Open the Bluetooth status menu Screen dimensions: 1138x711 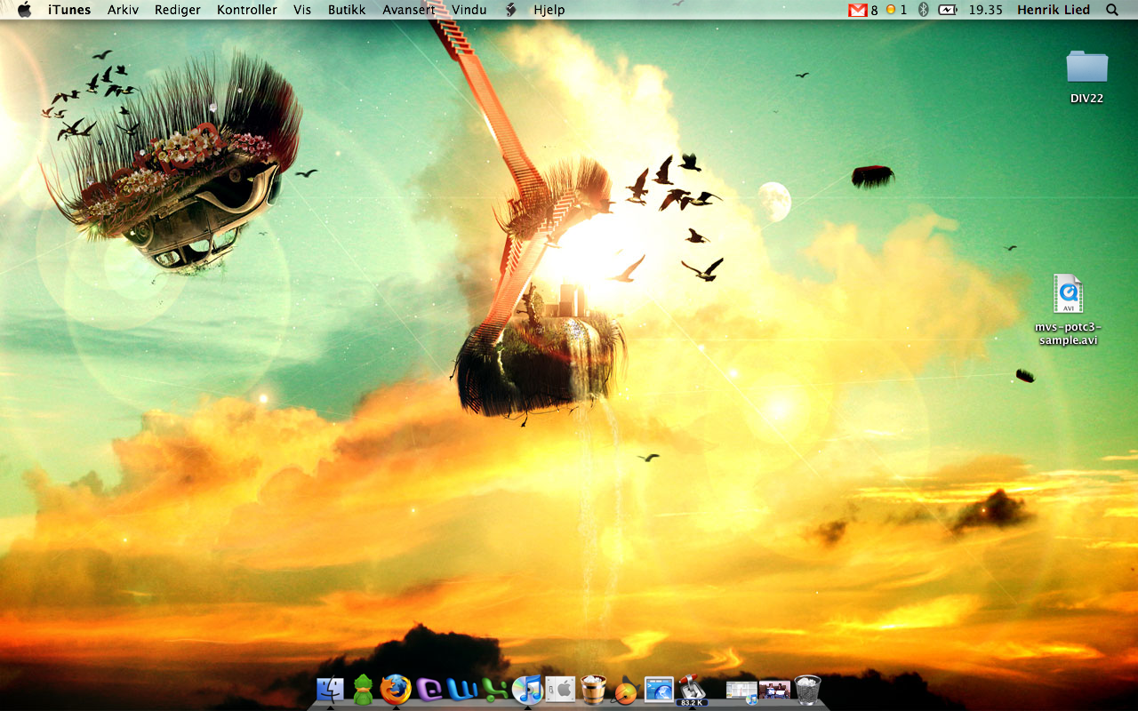[x=923, y=10]
